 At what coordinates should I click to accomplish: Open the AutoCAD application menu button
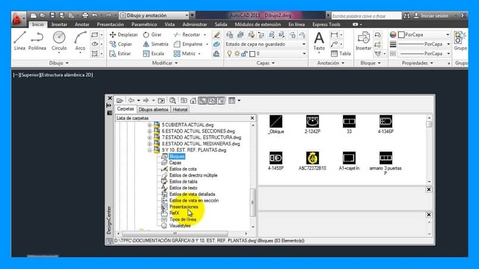click(x=18, y=19)
